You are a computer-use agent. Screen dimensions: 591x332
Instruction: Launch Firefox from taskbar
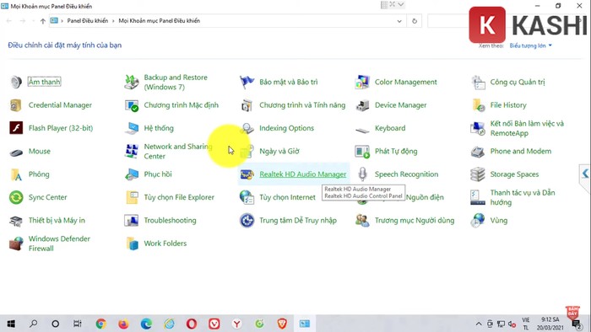pyautogui.click(x=123, y=324)
